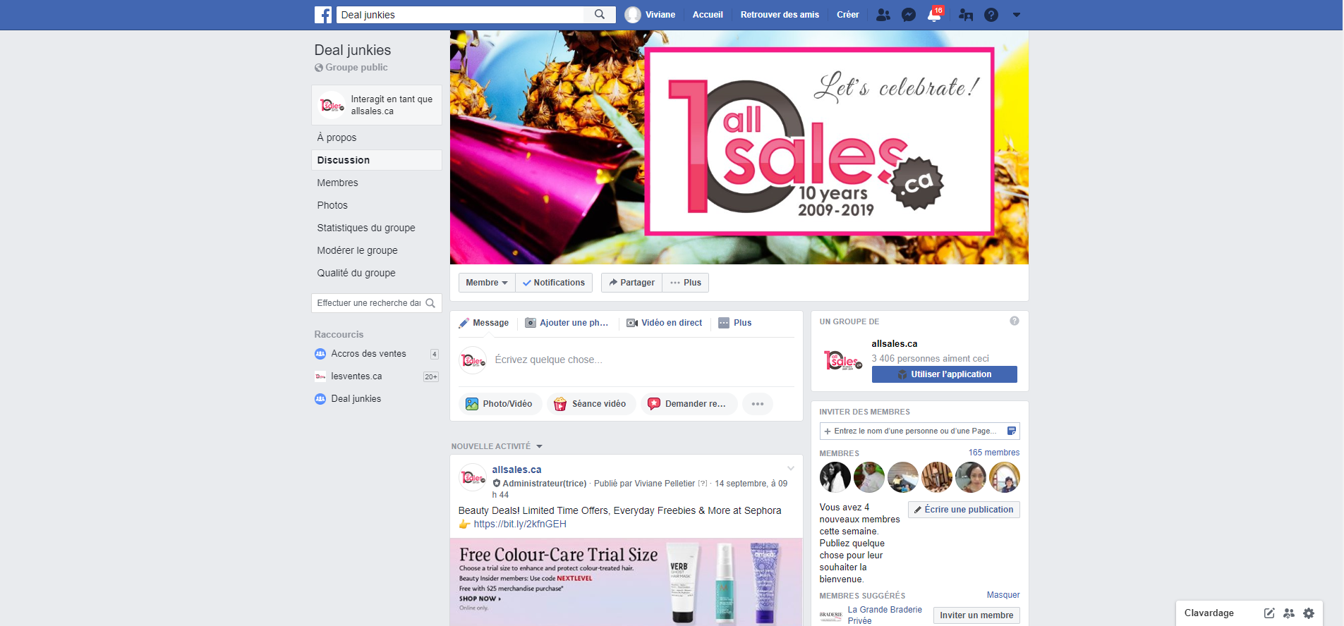Open first member avatar thumbnail
The image size is (1344, 626).
point(835,477)
